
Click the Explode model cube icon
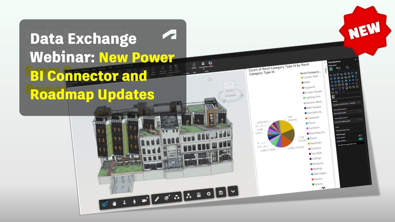pos(177,197)
